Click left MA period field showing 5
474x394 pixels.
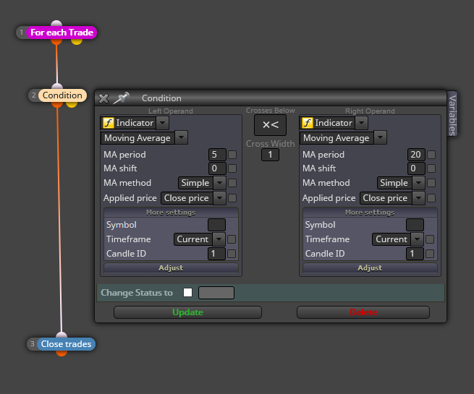pyautogui.click(x=217, y=155)
